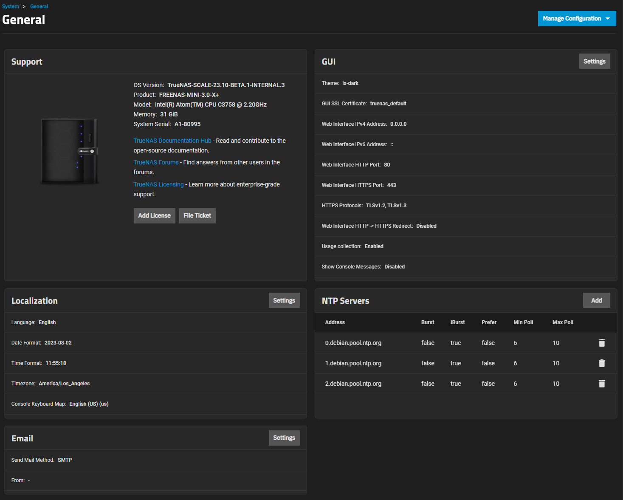Image resolution: width=623 pixels, height=500 pixels.
Task: Click the Burst column header
Action: click(x=427, y=322)
